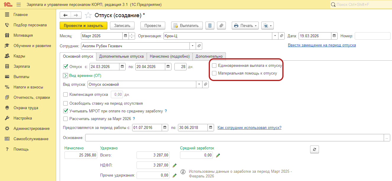Expand the Вид отпуска dropdown
392x181 pixels.
[x=199, y=84]
